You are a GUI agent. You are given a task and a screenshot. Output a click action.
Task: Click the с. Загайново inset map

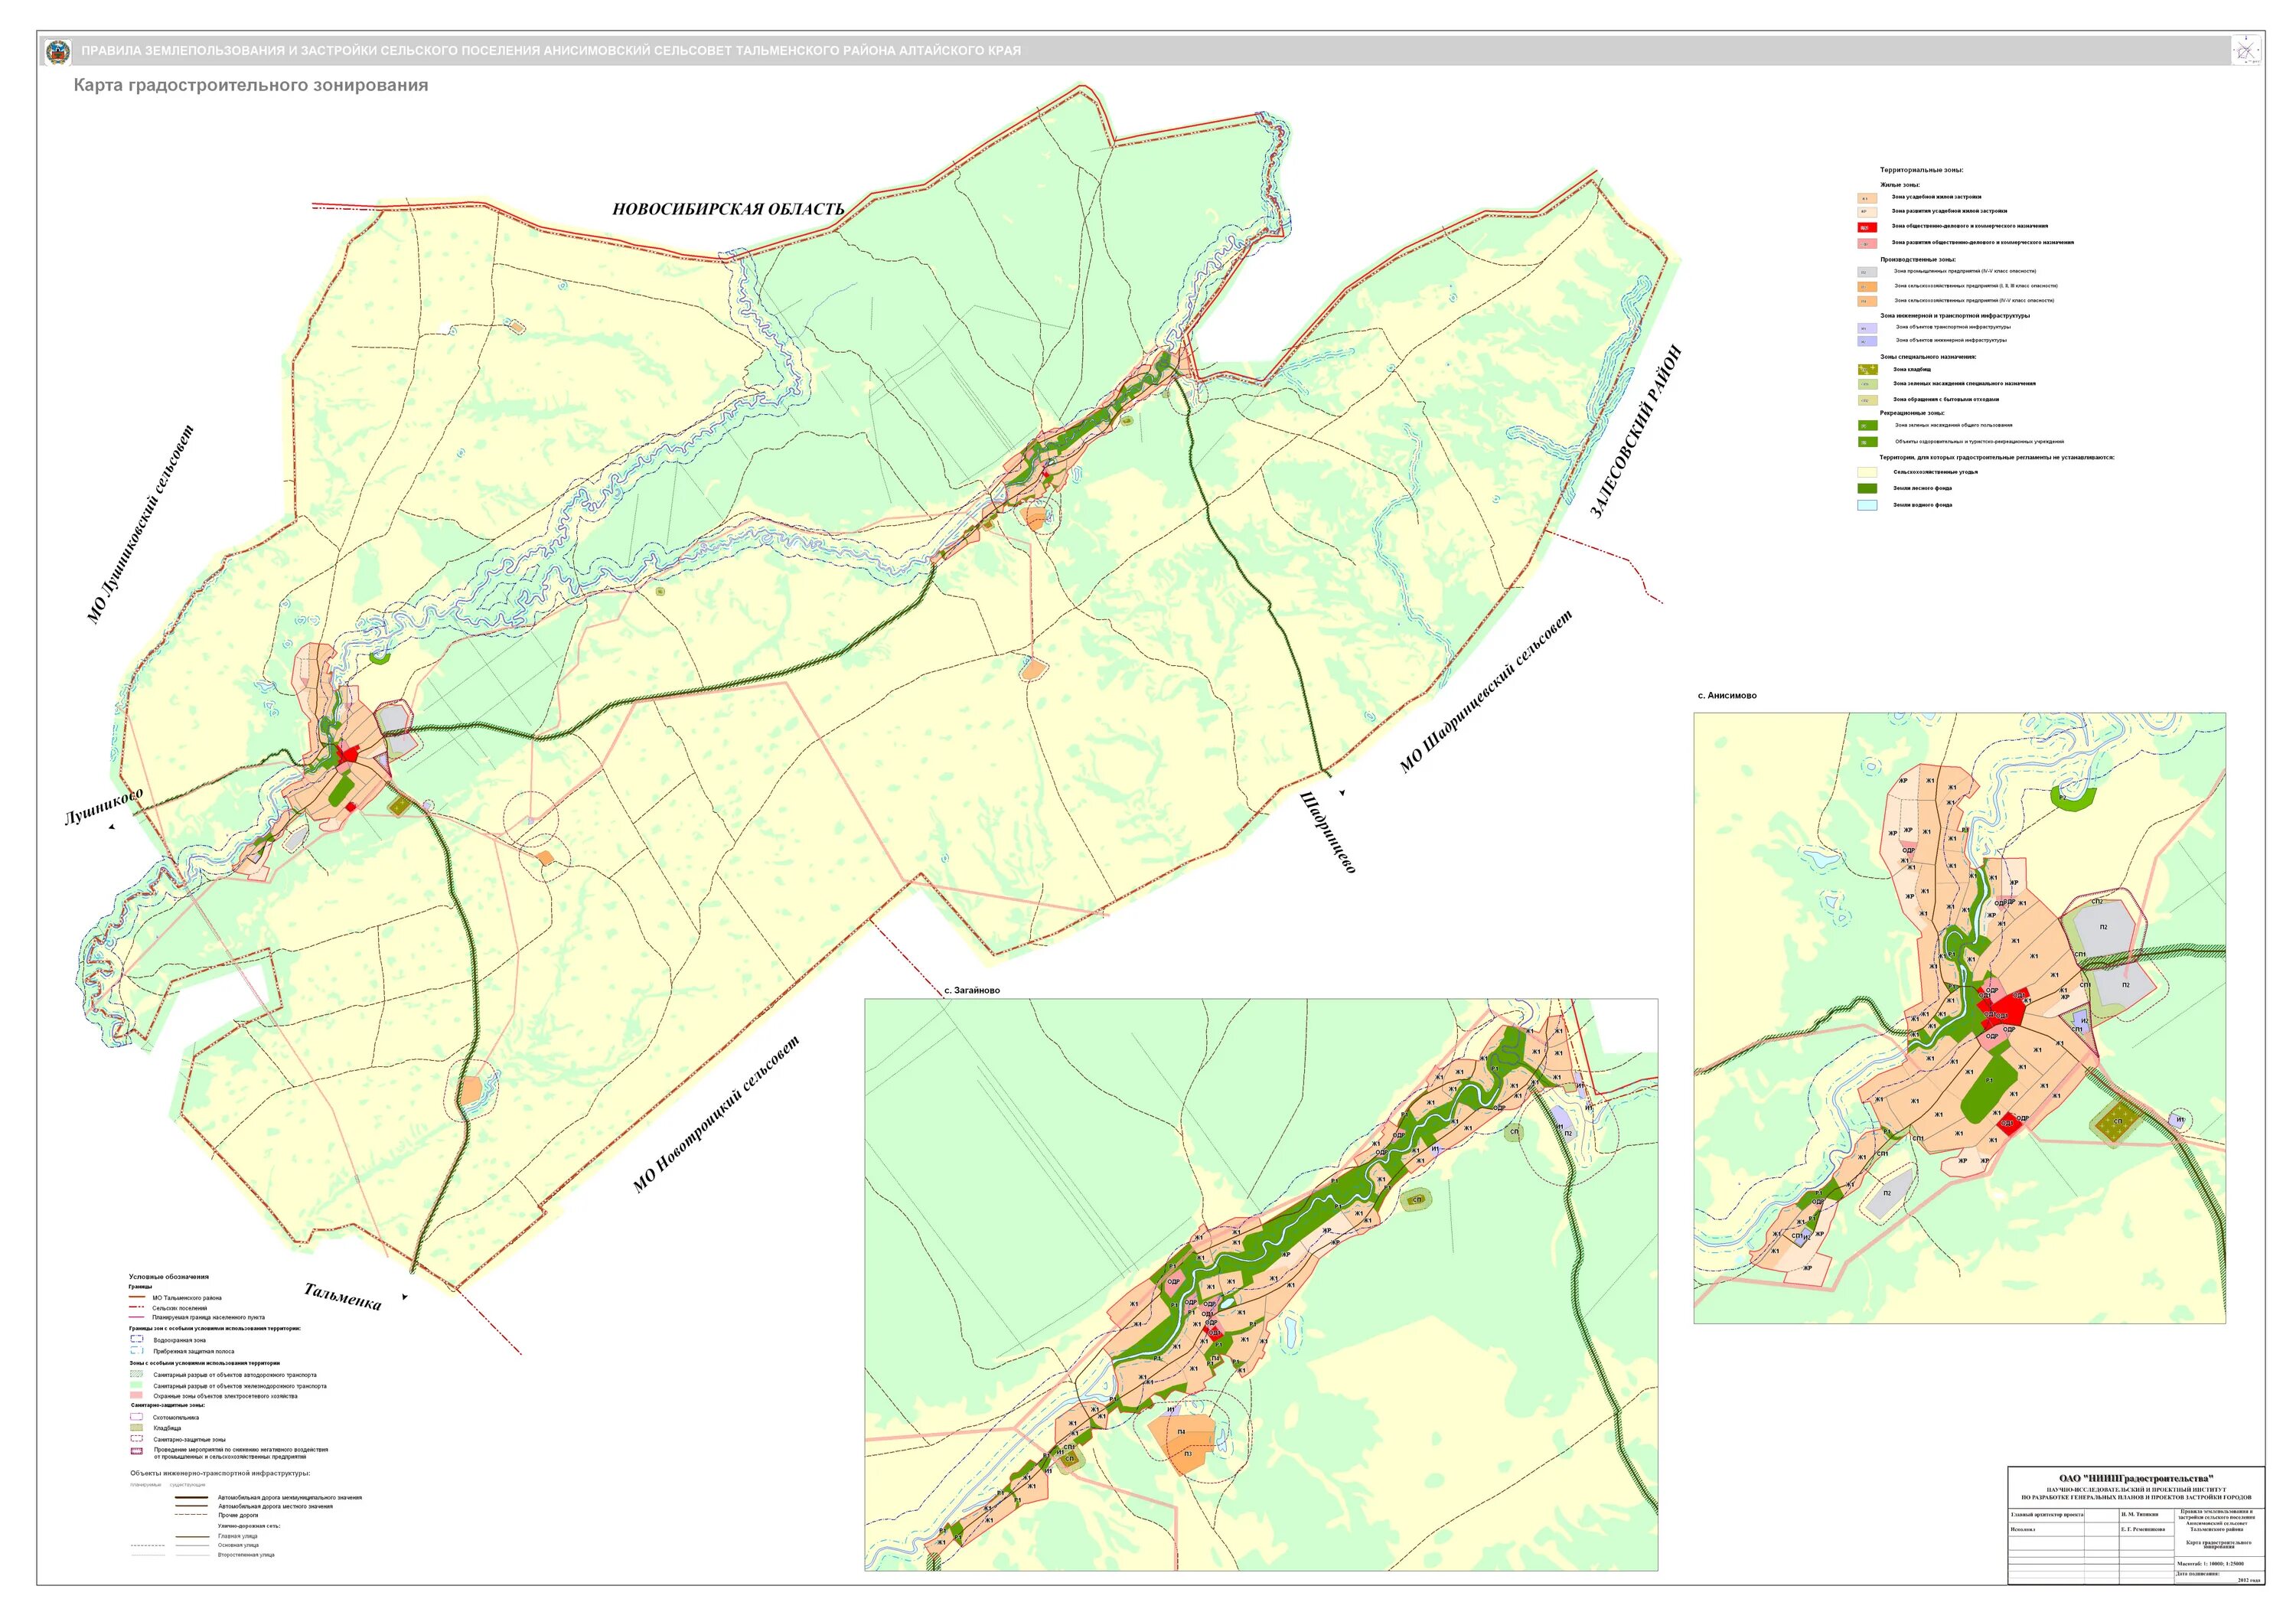coord(1261,1284)
